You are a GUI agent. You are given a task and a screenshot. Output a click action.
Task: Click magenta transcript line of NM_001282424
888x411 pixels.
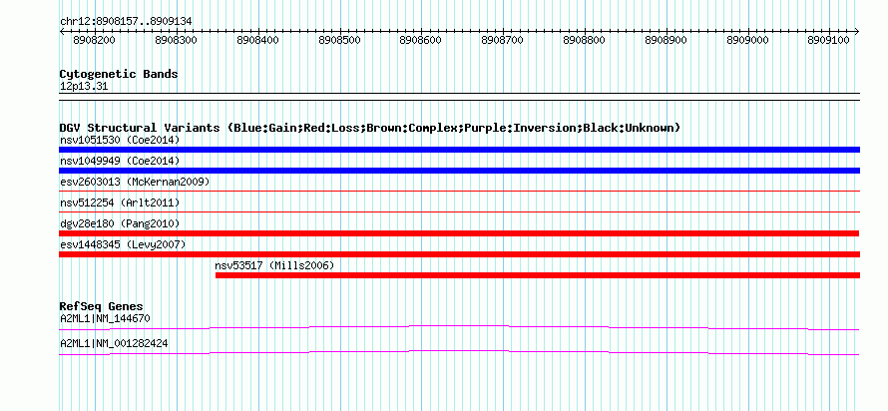[459, 353]
